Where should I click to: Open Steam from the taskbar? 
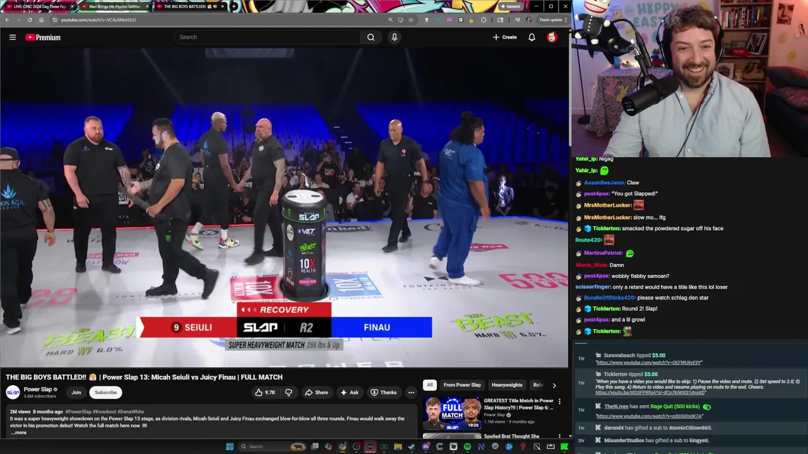click(412, 446)
